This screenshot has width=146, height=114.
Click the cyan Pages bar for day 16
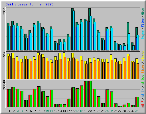[74, 30]
